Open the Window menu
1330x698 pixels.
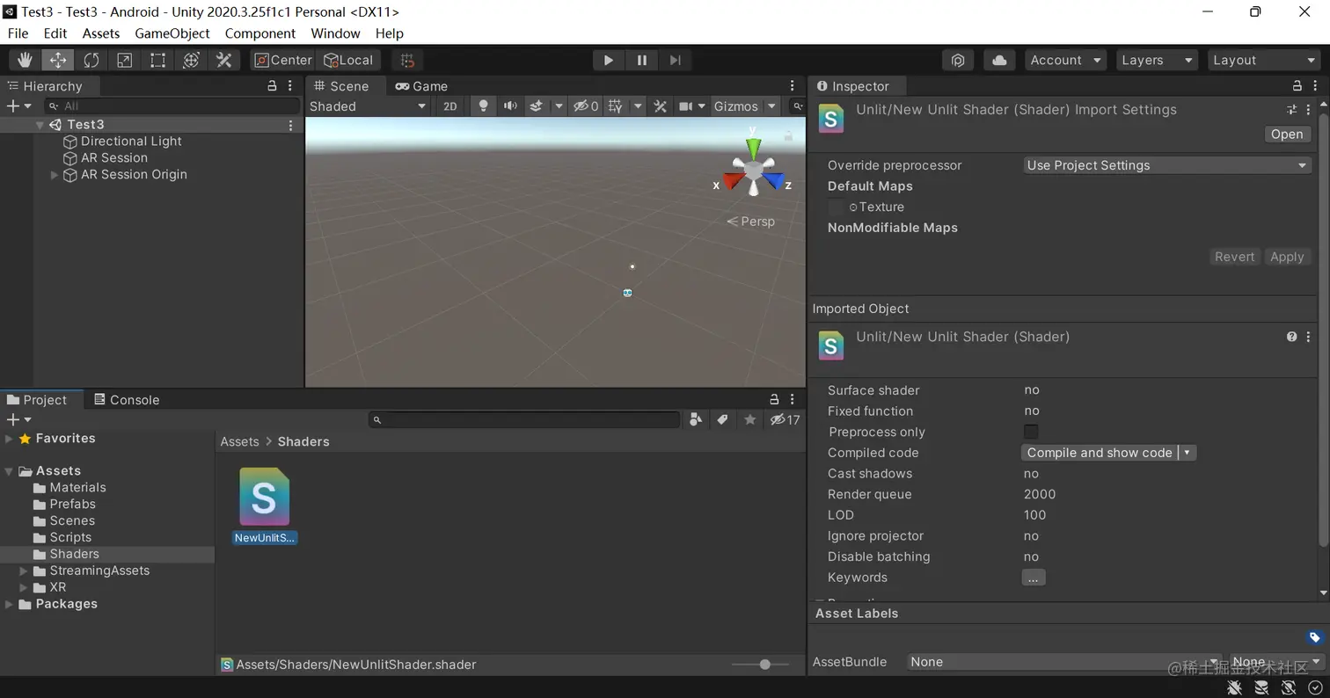(335, 33)
